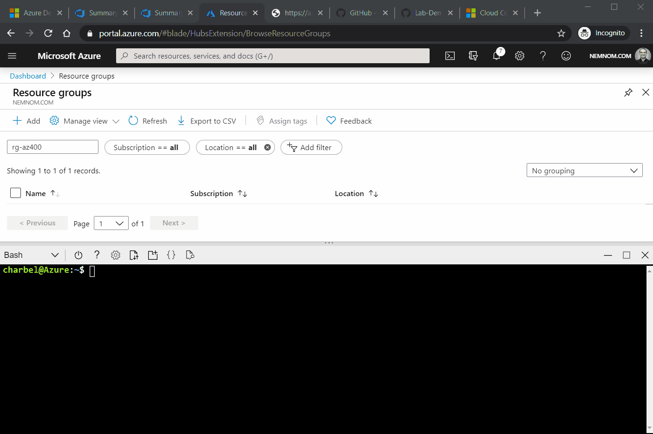This screenshot has width=653, height=434.
Task: Go back in browser history
Action: pos(11,33)
